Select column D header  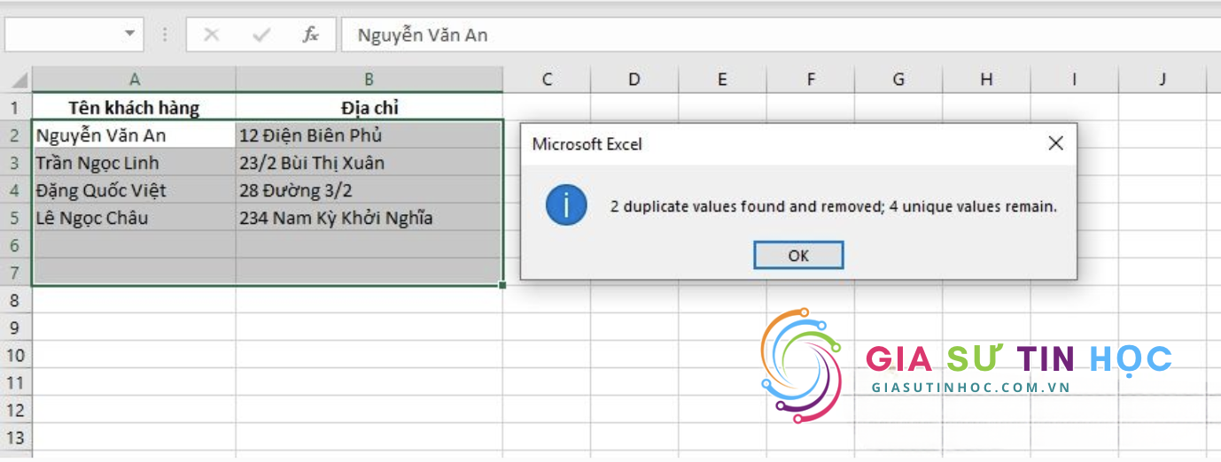point(634,80)
